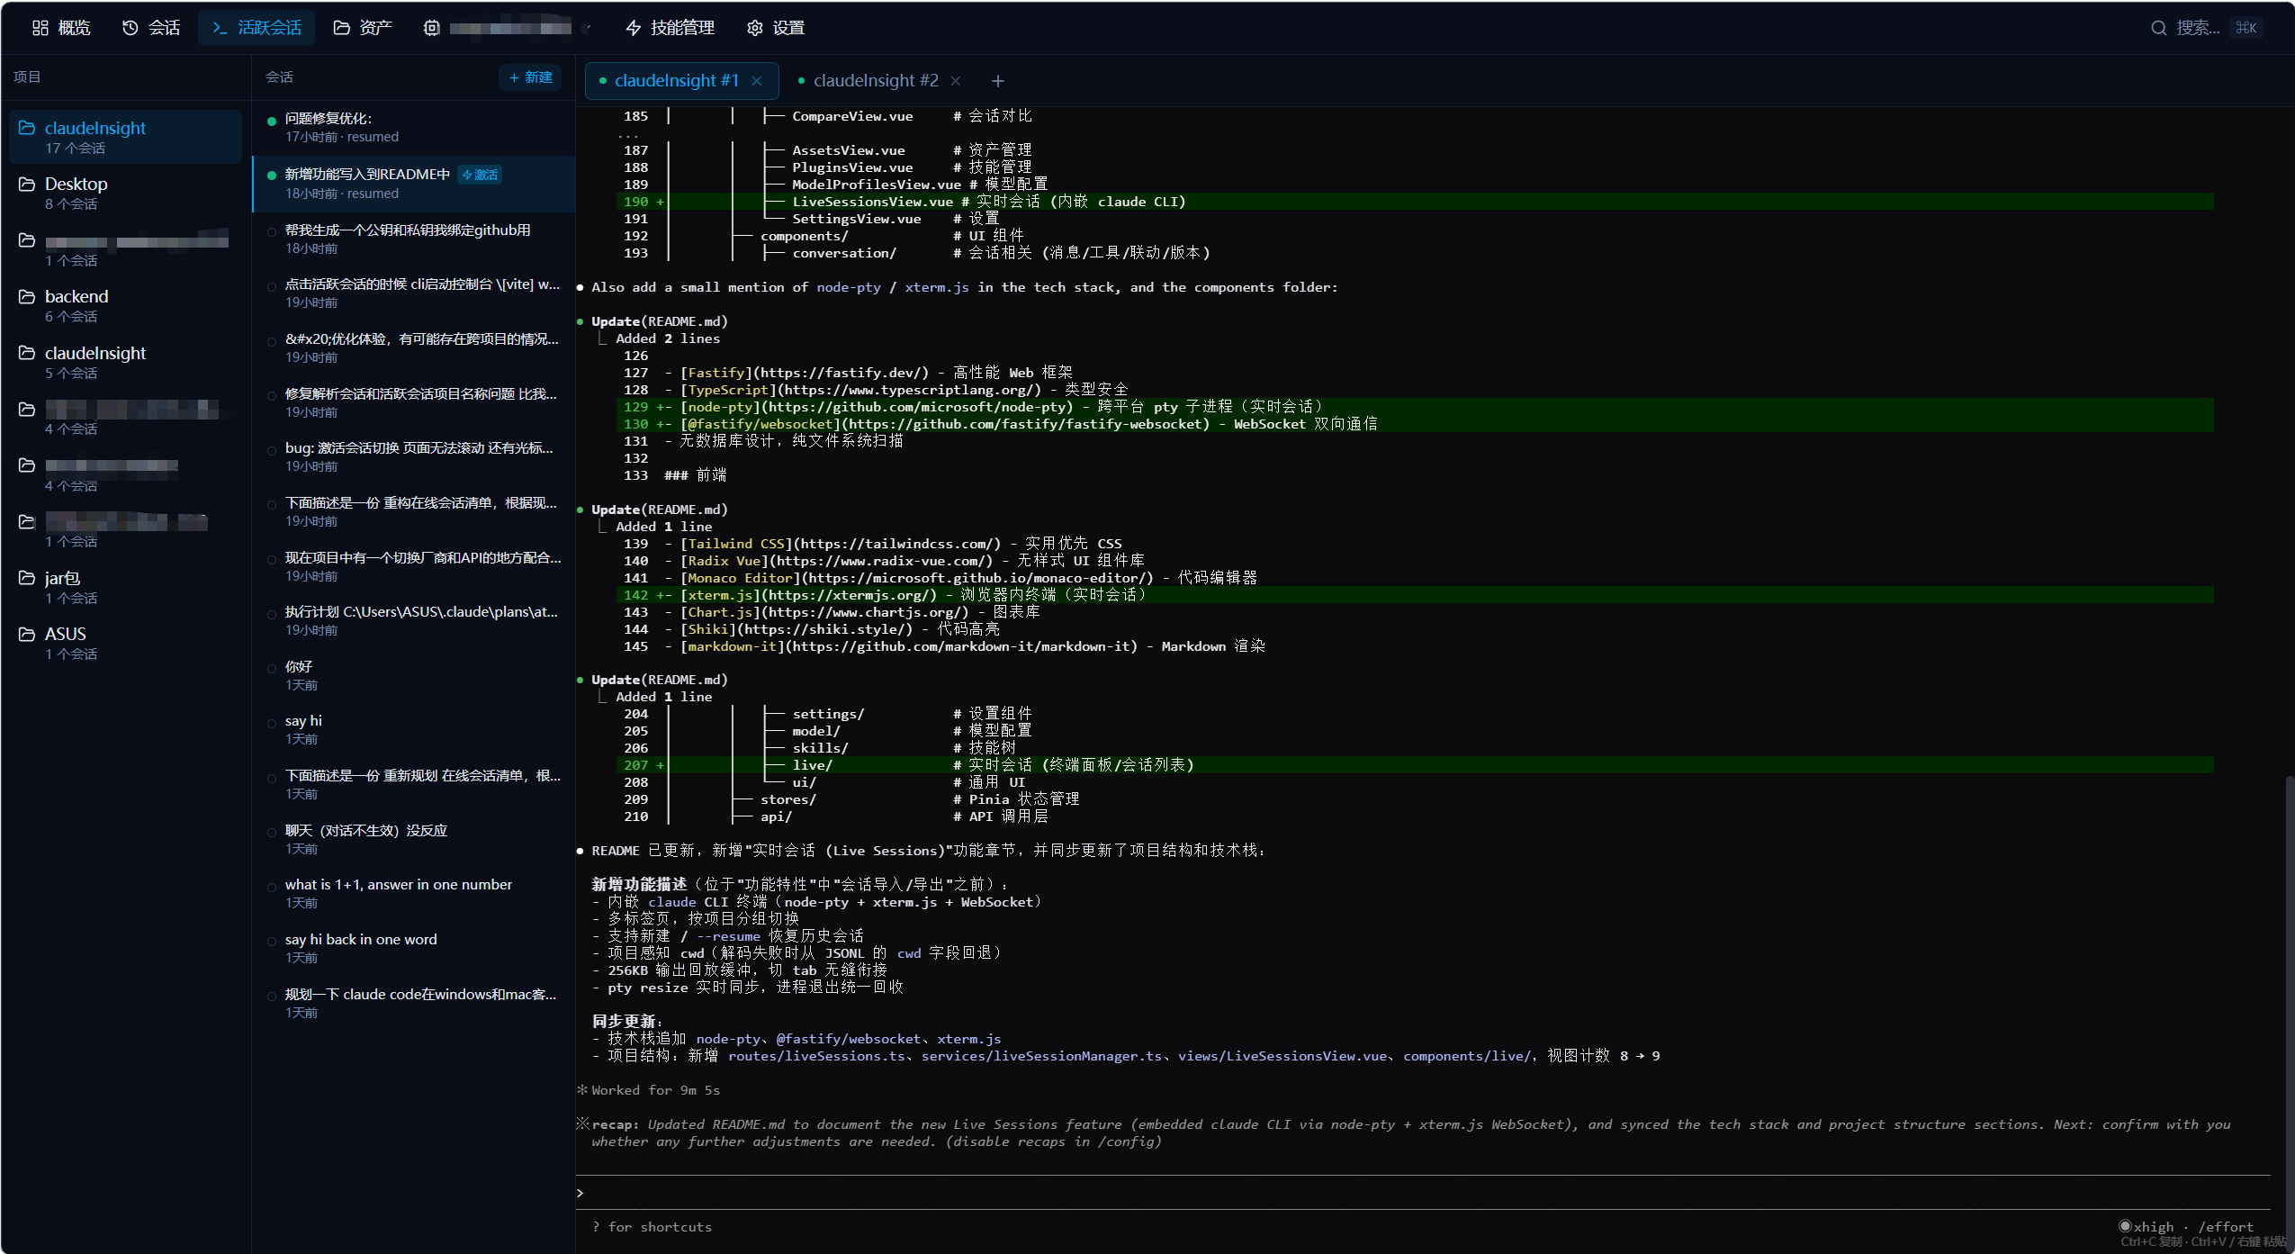Close the claudeInsight #2 tab

coord(956,81)
